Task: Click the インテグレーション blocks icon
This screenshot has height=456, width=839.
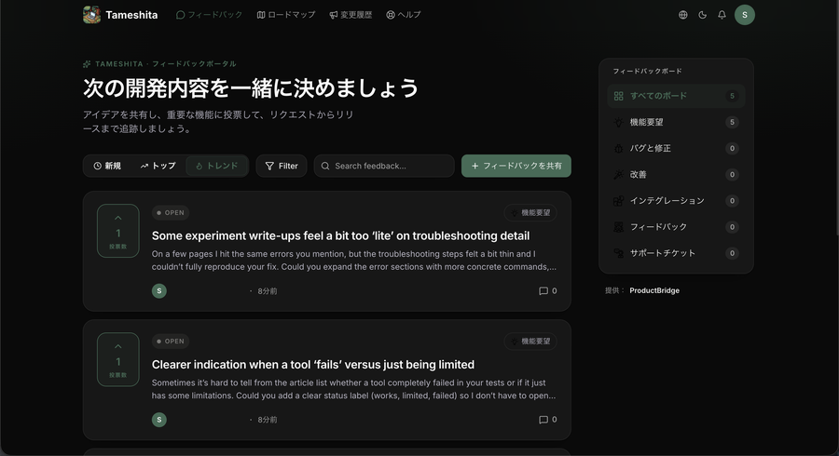Action: coord(619,201)
